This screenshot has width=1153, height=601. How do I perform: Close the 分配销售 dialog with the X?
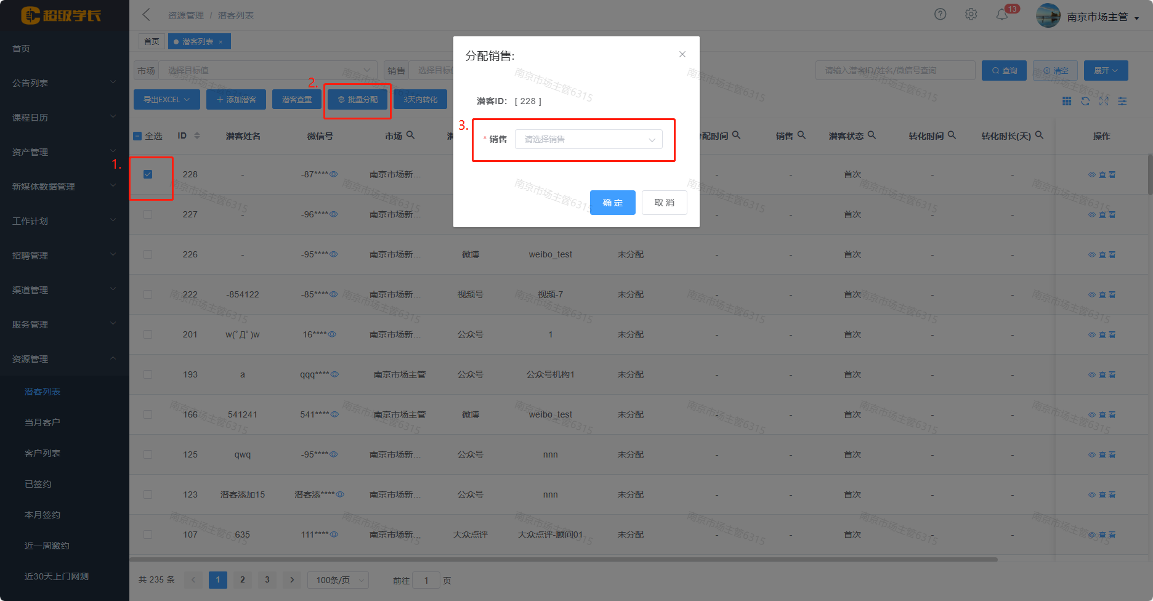(x=682, y=54)
